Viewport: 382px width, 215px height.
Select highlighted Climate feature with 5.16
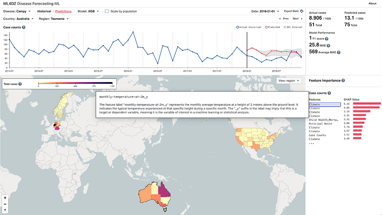[325, 104]
